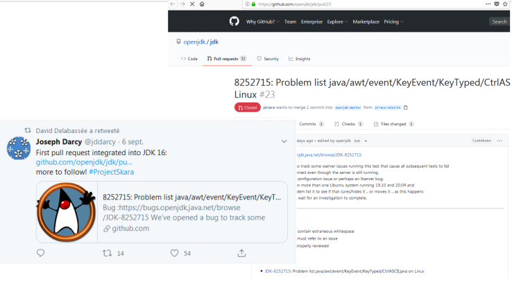Screen dimensions: 512x282
Task: Open the JDK-8252715 bug browse link in comment
Action: pyautogui.click(x=329, y=155)
